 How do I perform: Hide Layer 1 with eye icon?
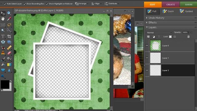[147, 58]
